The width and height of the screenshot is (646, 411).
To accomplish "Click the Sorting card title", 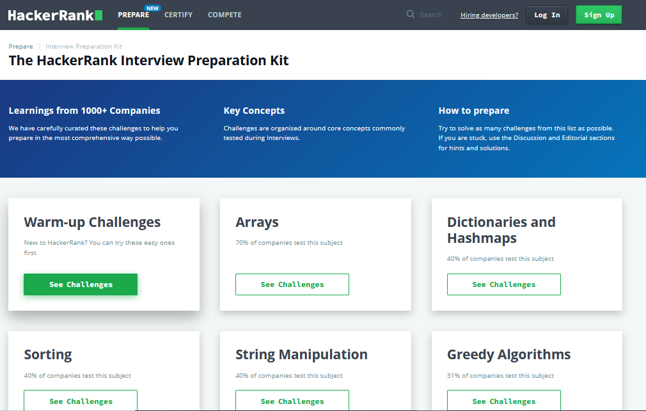I will [48, 355].
